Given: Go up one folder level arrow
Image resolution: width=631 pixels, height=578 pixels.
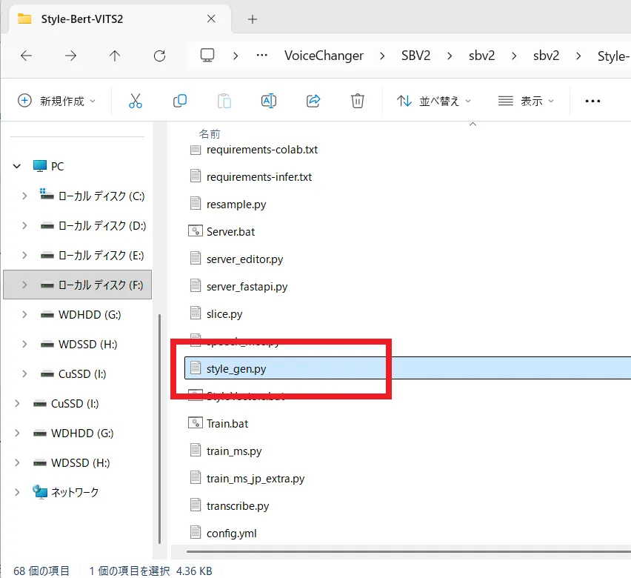Looking at the screenshot, I should [115, 56].
